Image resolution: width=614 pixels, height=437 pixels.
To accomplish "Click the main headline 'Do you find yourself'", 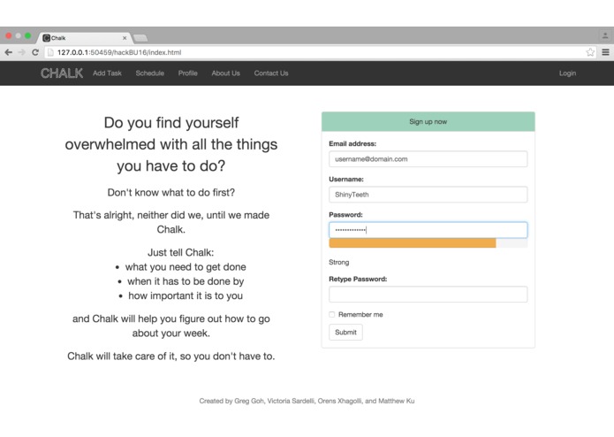I will tap(171, 123).
